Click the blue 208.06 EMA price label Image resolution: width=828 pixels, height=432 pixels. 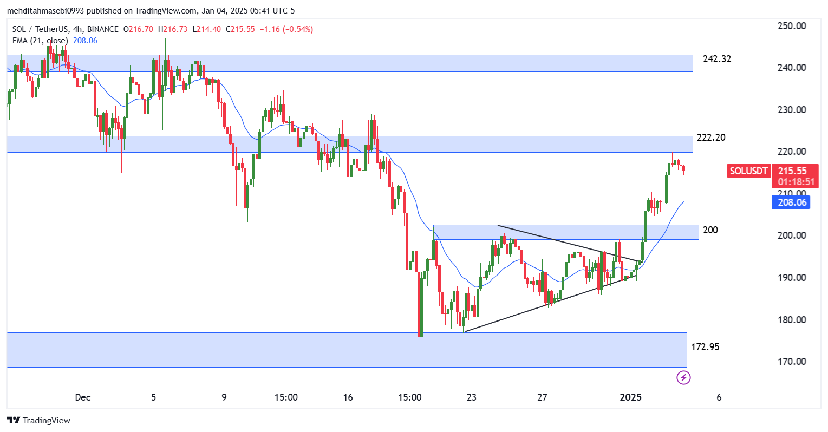pyautogui.click(x=792, y=202)
